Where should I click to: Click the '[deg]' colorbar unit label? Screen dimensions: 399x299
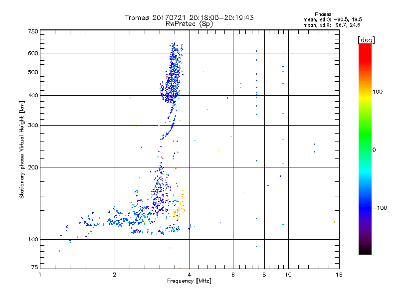pyautogui.click(x=366, y=40)
